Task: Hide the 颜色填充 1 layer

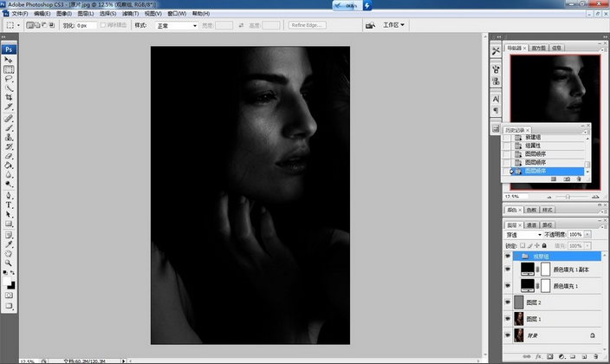Action: (507, 285)
